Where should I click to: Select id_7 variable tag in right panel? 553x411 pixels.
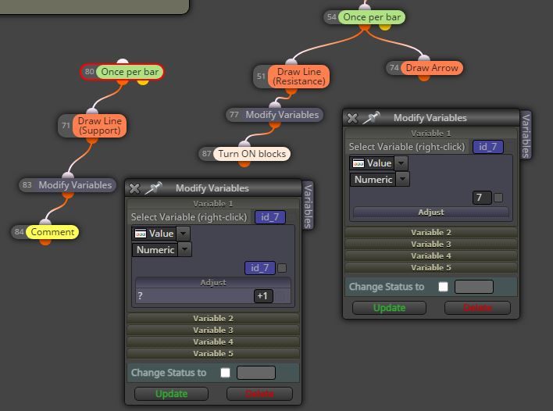click(487, 147)
